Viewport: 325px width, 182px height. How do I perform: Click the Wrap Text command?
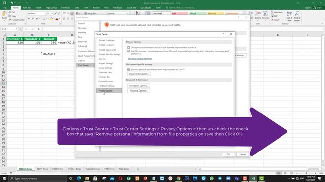click(90, 14)
